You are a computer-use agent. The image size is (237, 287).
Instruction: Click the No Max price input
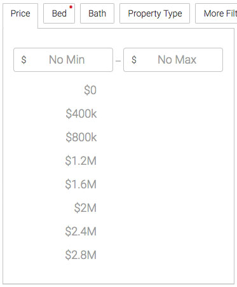point(173,60)
